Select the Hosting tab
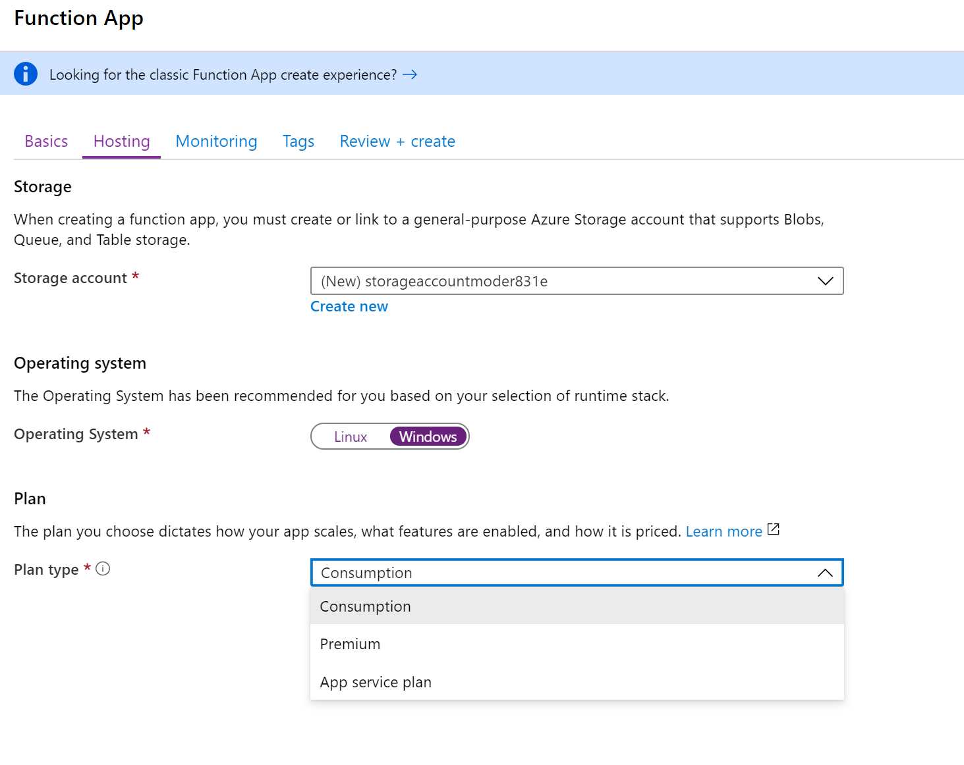 (x=121, y=141)
